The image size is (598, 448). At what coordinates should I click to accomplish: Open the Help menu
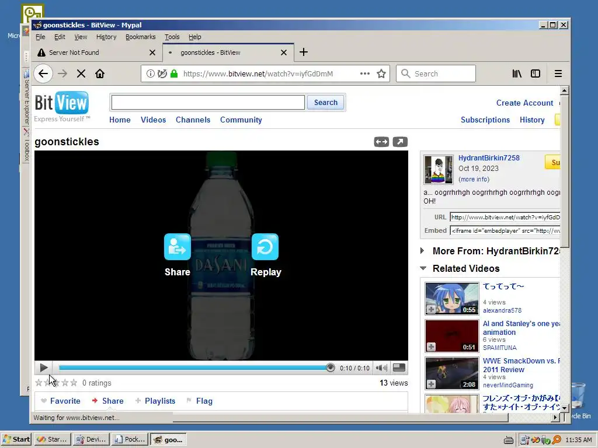[194, 37]
